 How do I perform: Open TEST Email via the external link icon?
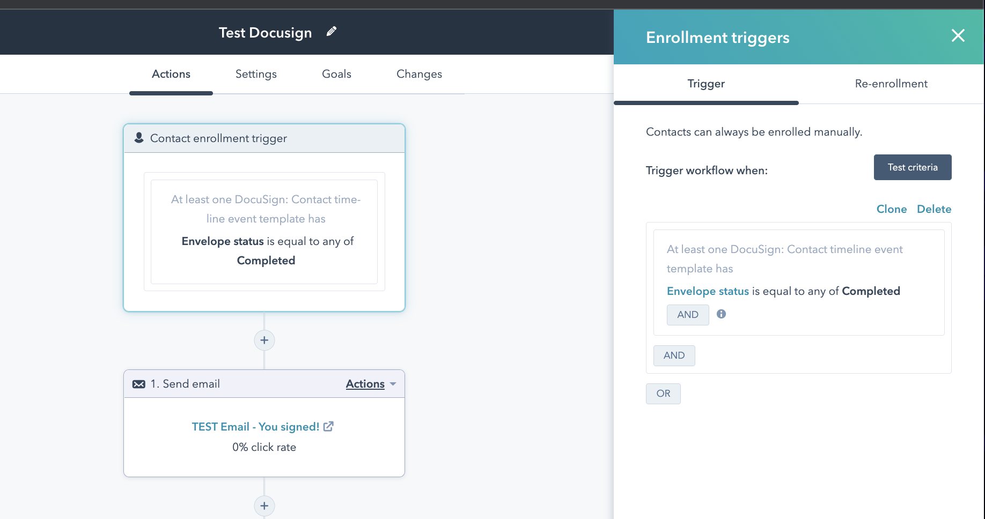click(329, 426)
